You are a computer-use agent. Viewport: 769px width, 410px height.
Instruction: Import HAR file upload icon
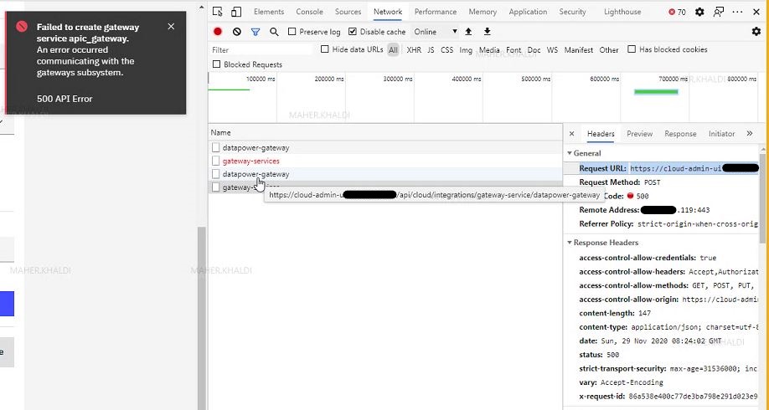468,31
